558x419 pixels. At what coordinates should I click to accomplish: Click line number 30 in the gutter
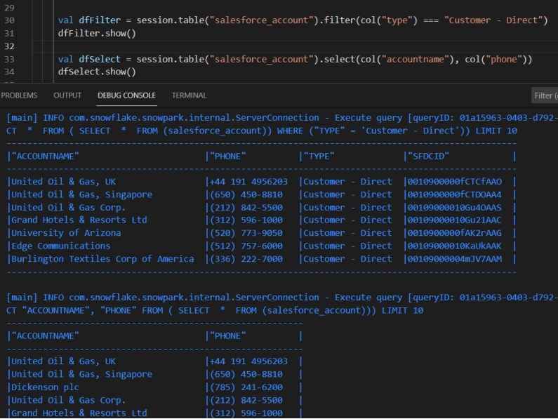tap(9, 20)
